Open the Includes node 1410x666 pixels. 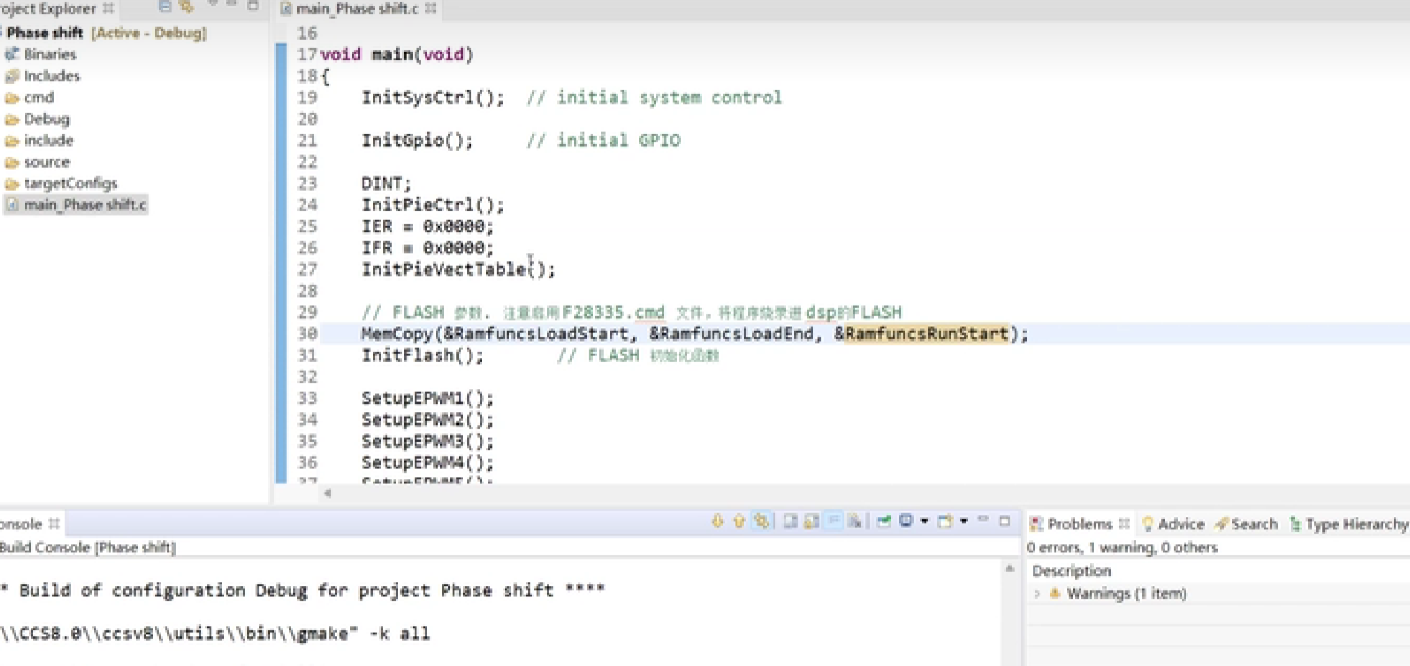click(x=42, y=76)
